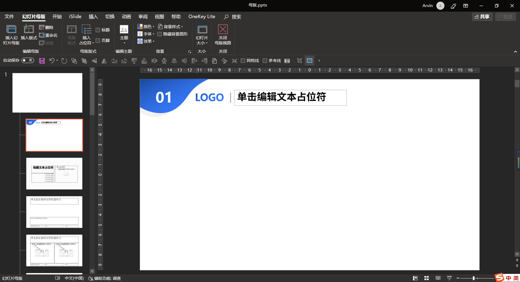Click Align Bottom icon in quick toolbar
The width and height of the screenshot is (520, 282).
tap(144, 61)
